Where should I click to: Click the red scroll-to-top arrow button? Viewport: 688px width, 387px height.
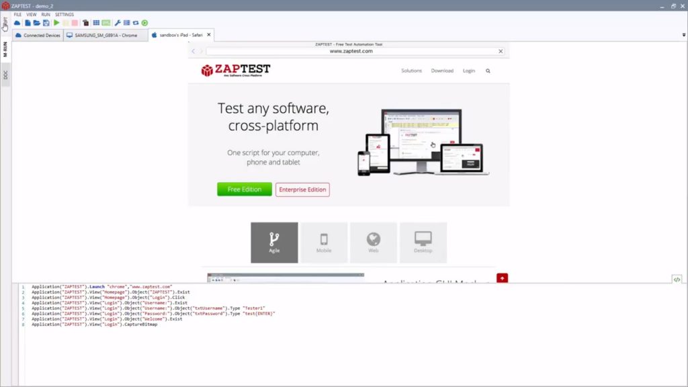(x=503, y=278)
